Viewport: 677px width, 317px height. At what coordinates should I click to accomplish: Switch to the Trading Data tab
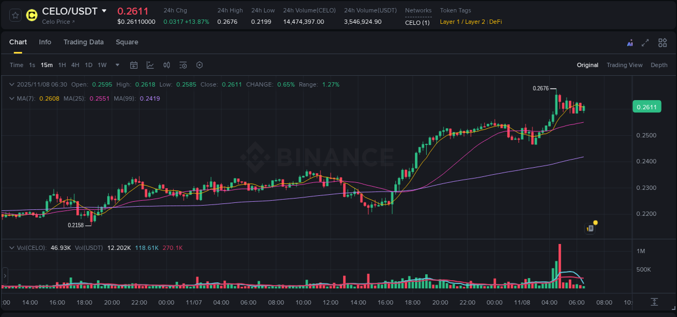click(x=83, y=42)
